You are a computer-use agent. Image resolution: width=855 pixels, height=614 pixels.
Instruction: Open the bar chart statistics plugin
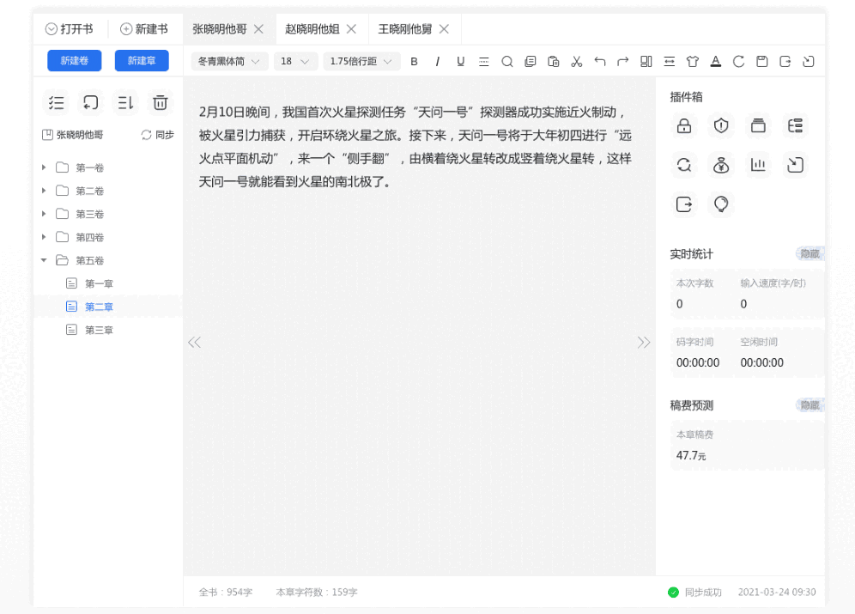click(758, 164)
